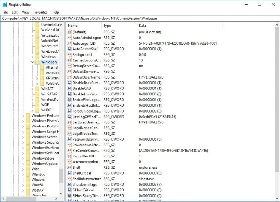Click the ShutdownFlags binary value icon
The height and width of the screenshot is (202, 280).
[70, 184]
